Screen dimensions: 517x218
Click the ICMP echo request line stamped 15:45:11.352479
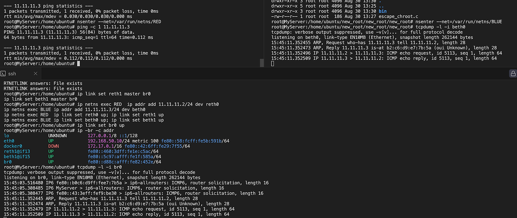119,209
